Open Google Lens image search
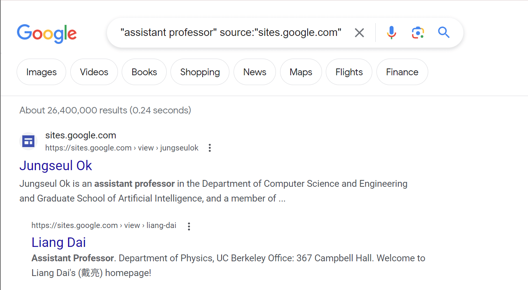The height and width of the screenshot is (290, 528). [x=418, y=33]
